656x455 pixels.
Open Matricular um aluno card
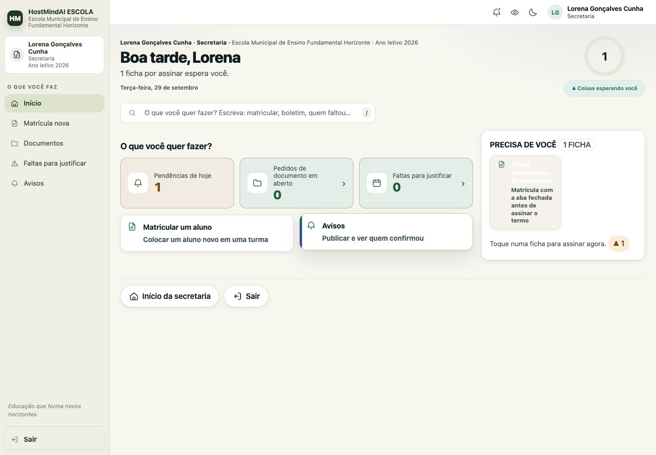pos(207,233)
